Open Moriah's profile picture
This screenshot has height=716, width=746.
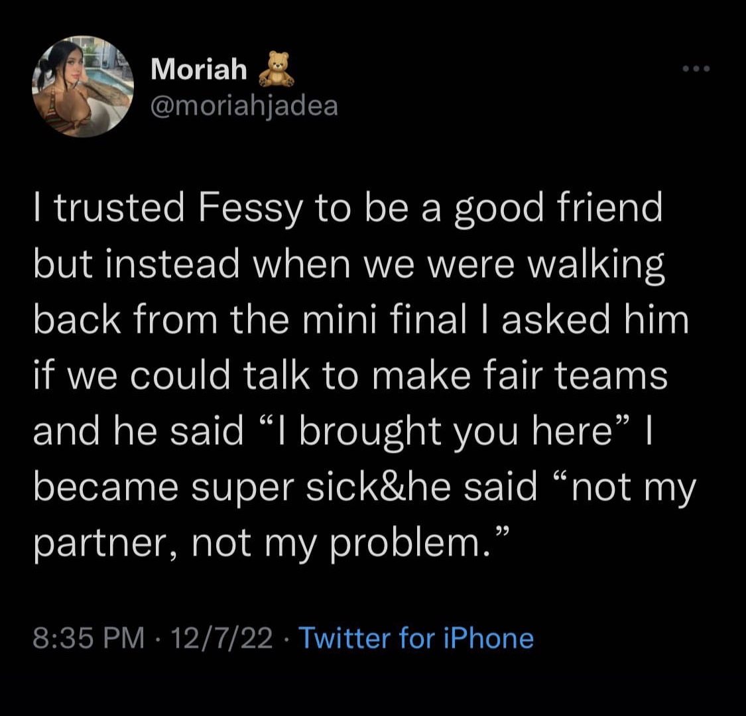click(83, 86)
